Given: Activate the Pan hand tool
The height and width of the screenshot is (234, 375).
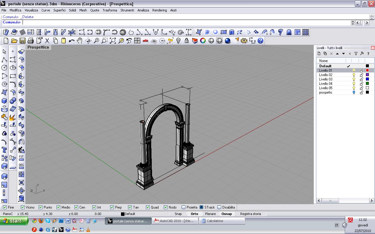Looking at the screenshot, I should click(80, 41).
